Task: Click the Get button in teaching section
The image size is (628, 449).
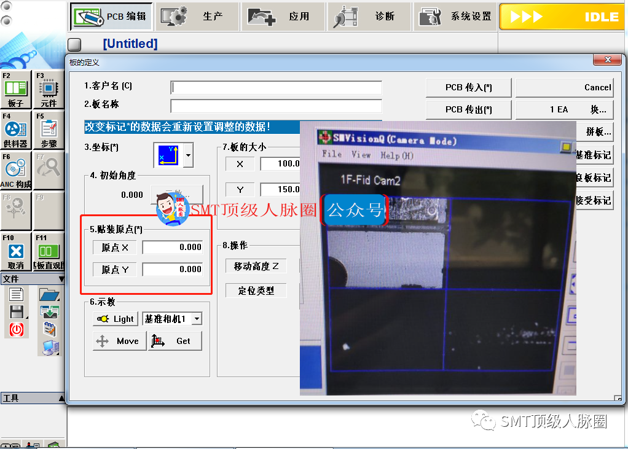Action: pyautogui.click(x=175, y=341)
